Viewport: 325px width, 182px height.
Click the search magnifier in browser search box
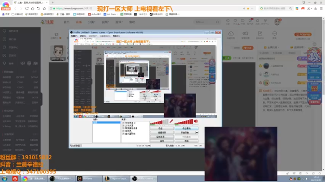(290, 8)
